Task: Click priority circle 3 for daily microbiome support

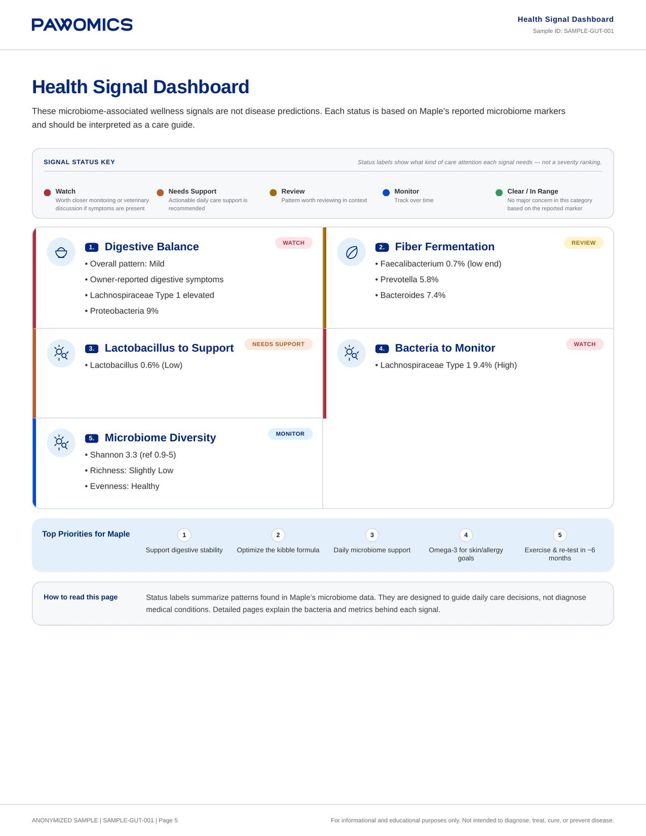Action: (x=372, y=535)
